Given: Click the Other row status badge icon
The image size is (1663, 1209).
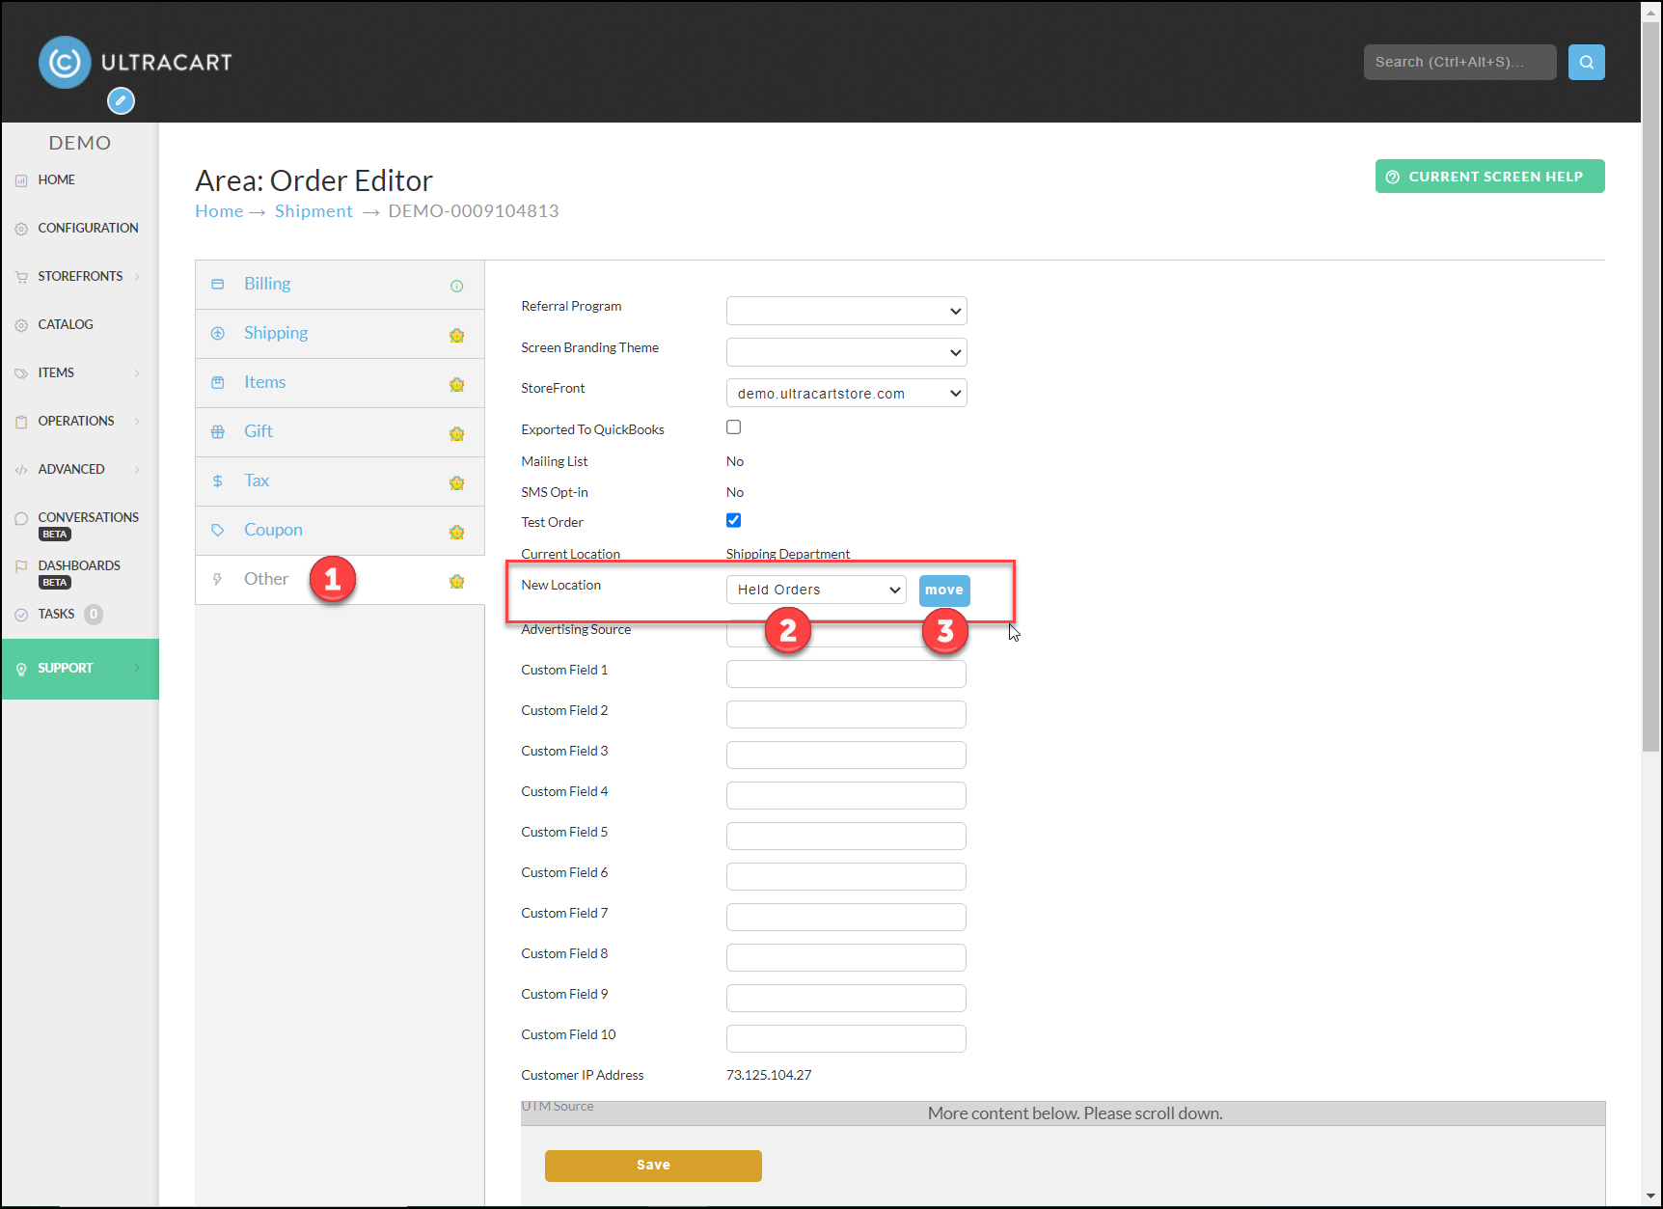Looking at the screenshot, I should point(457,581).
